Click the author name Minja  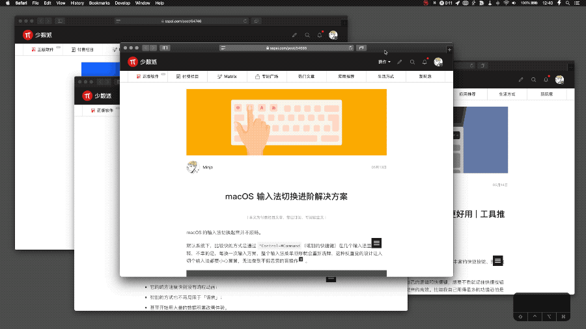point(208,168)
